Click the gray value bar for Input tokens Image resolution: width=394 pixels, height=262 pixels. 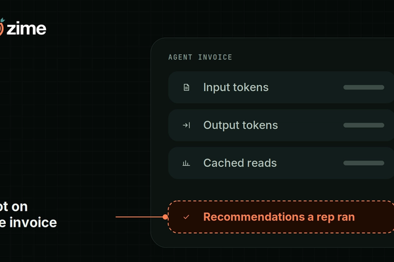tap(364, 87)
